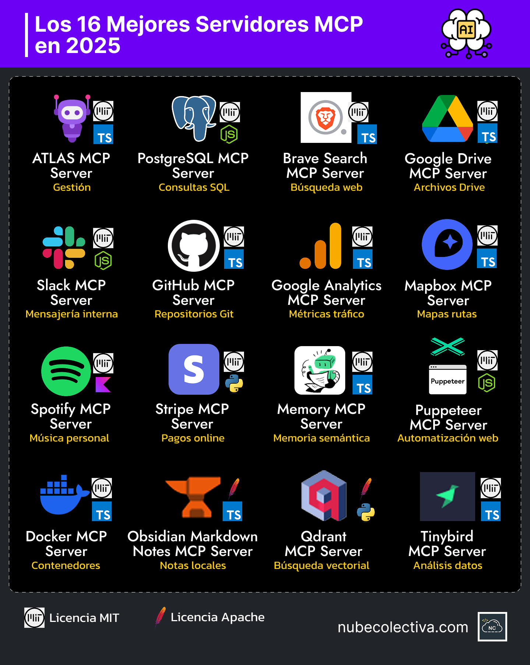Click the Node.js icon beside Slack
The width and height of the screenshot is (530, 665).
pos(103,260)
